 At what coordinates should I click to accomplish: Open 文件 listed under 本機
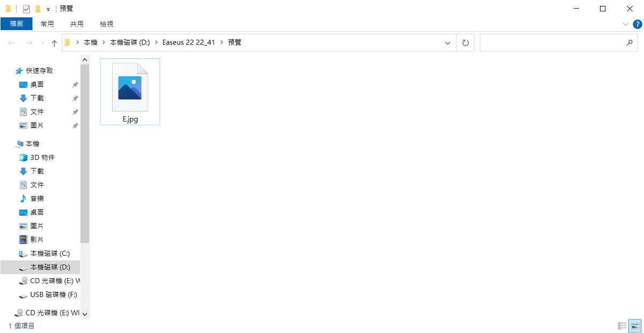click(37, 185)
